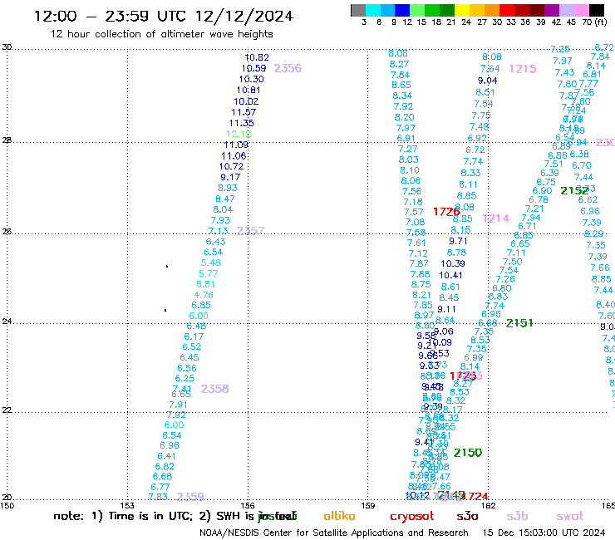The height and width of the screenshot is (540, 615).
Task: Click the wave height value '7.83'
Action: pyautogui.click(x=158, y=497)
